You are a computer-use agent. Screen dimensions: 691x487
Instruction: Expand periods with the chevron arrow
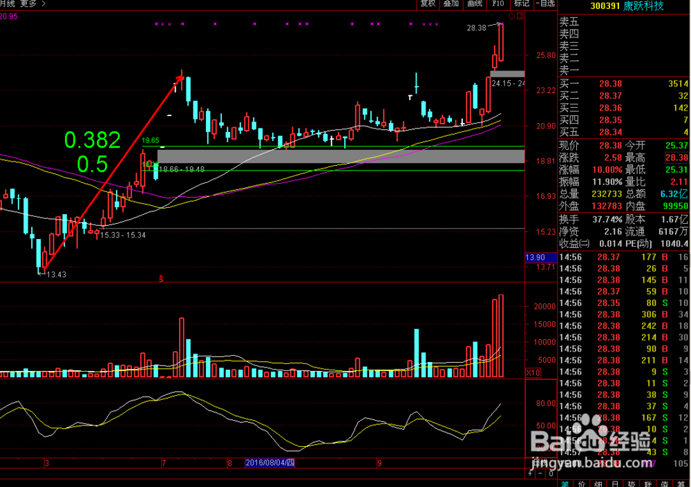(43, 3)
